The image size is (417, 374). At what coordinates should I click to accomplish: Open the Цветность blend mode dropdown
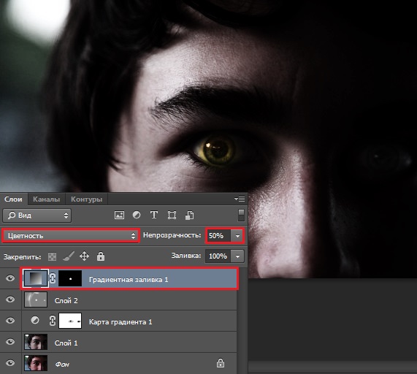point(71,236)
